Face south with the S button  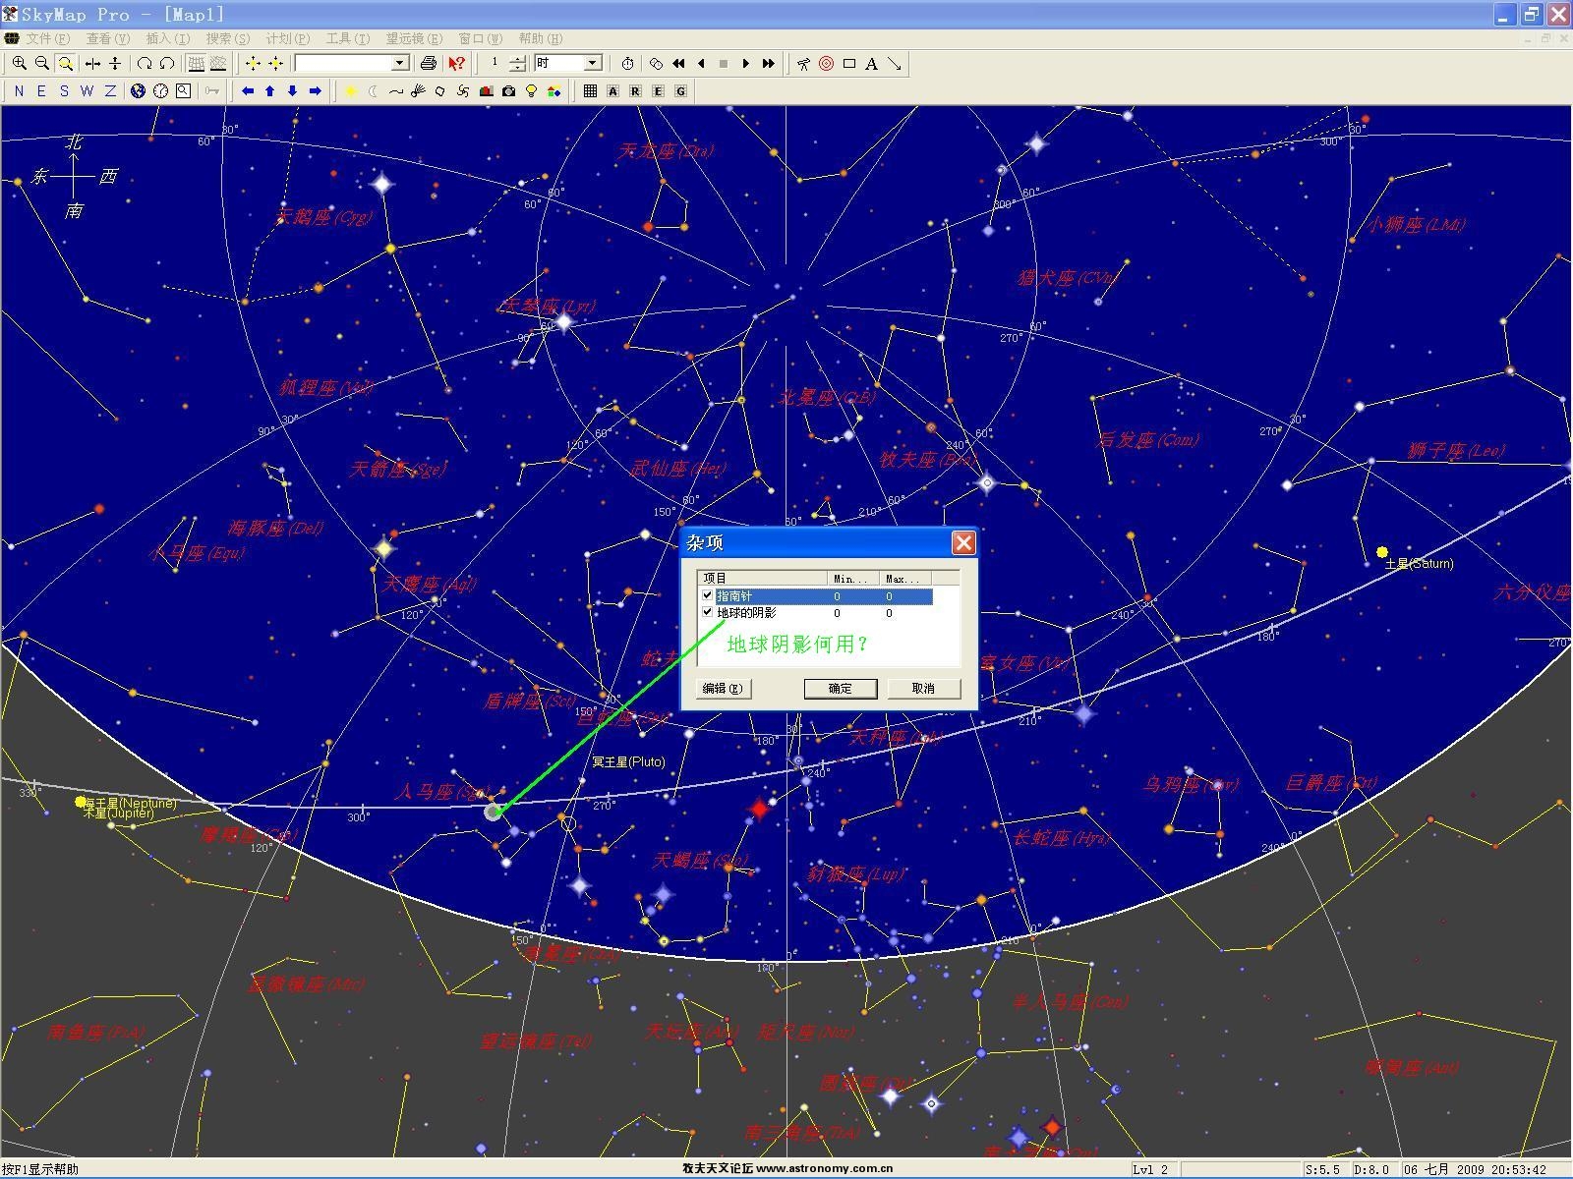(x=64, y=90)
